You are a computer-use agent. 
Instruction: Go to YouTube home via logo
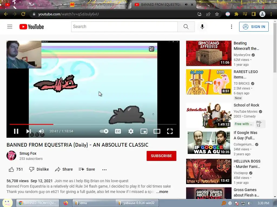[32, 27]
